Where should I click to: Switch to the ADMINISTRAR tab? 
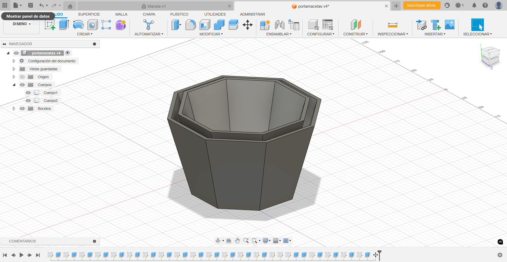[252, 14]
